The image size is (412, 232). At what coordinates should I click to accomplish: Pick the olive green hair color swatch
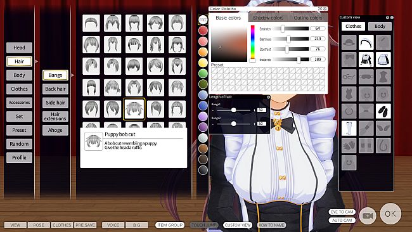click(x=203, y=84)
